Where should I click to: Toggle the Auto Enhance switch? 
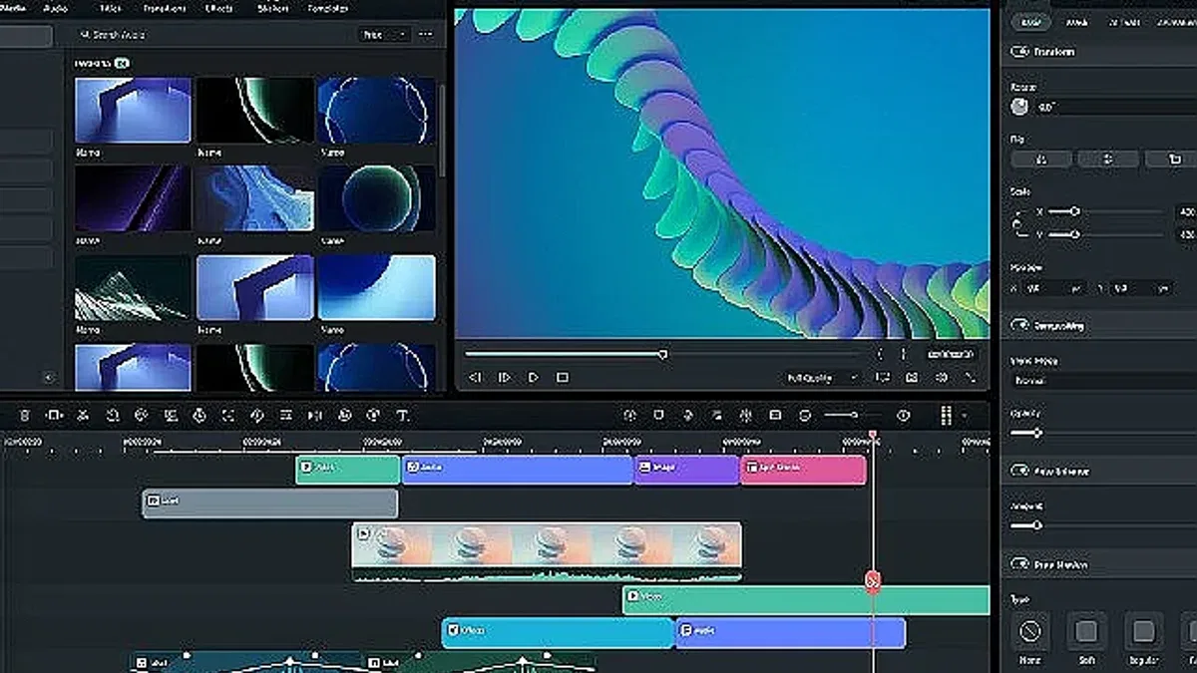click(1020, 471)
